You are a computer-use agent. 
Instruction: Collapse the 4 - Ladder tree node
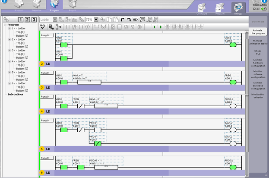click(x=9, y=61)
